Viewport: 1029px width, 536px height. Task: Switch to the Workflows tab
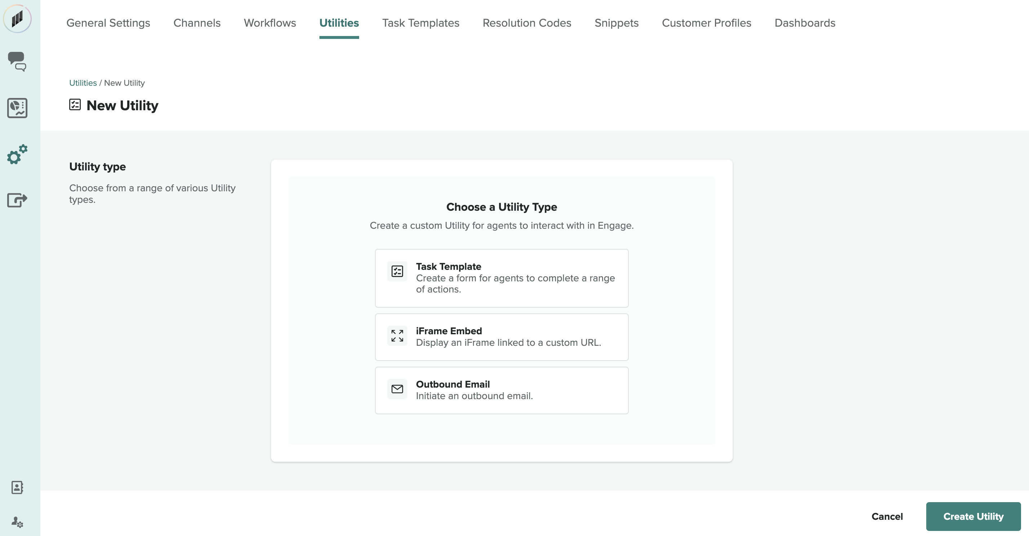[270, 23]
